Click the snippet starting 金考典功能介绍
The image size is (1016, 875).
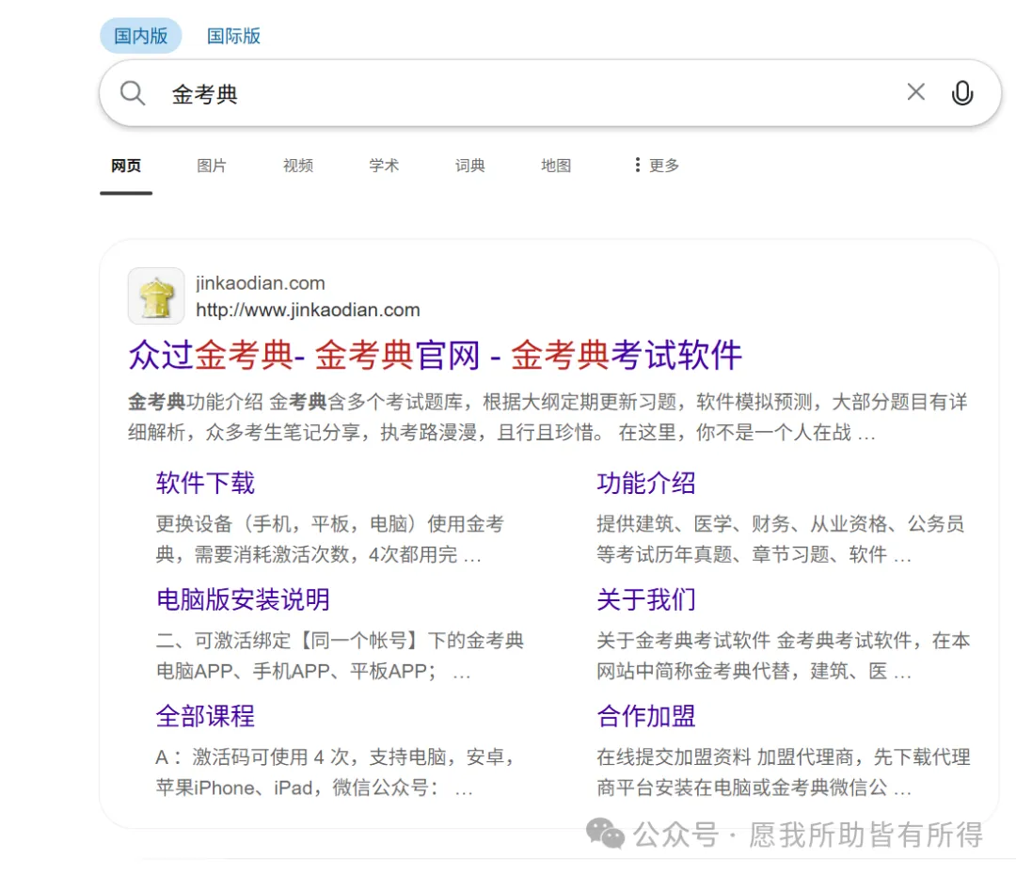click(548, 417)
